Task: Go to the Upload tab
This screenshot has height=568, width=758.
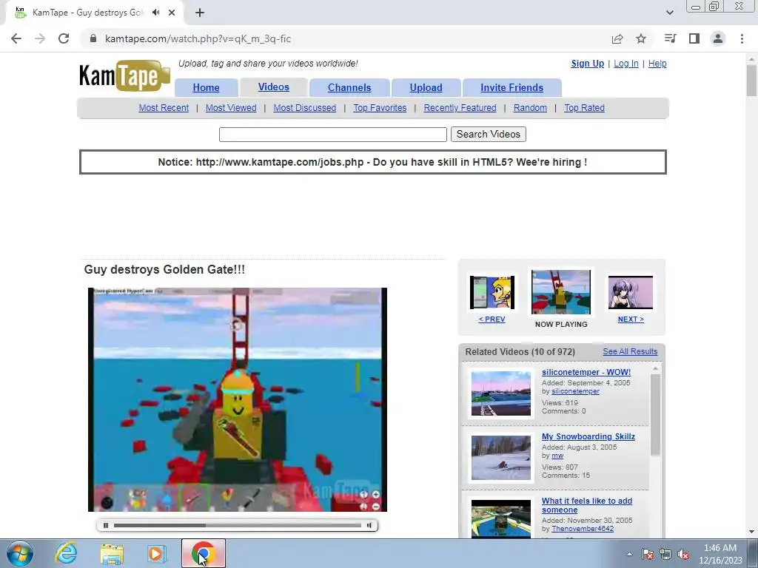Action: click(x=426, y=87)
